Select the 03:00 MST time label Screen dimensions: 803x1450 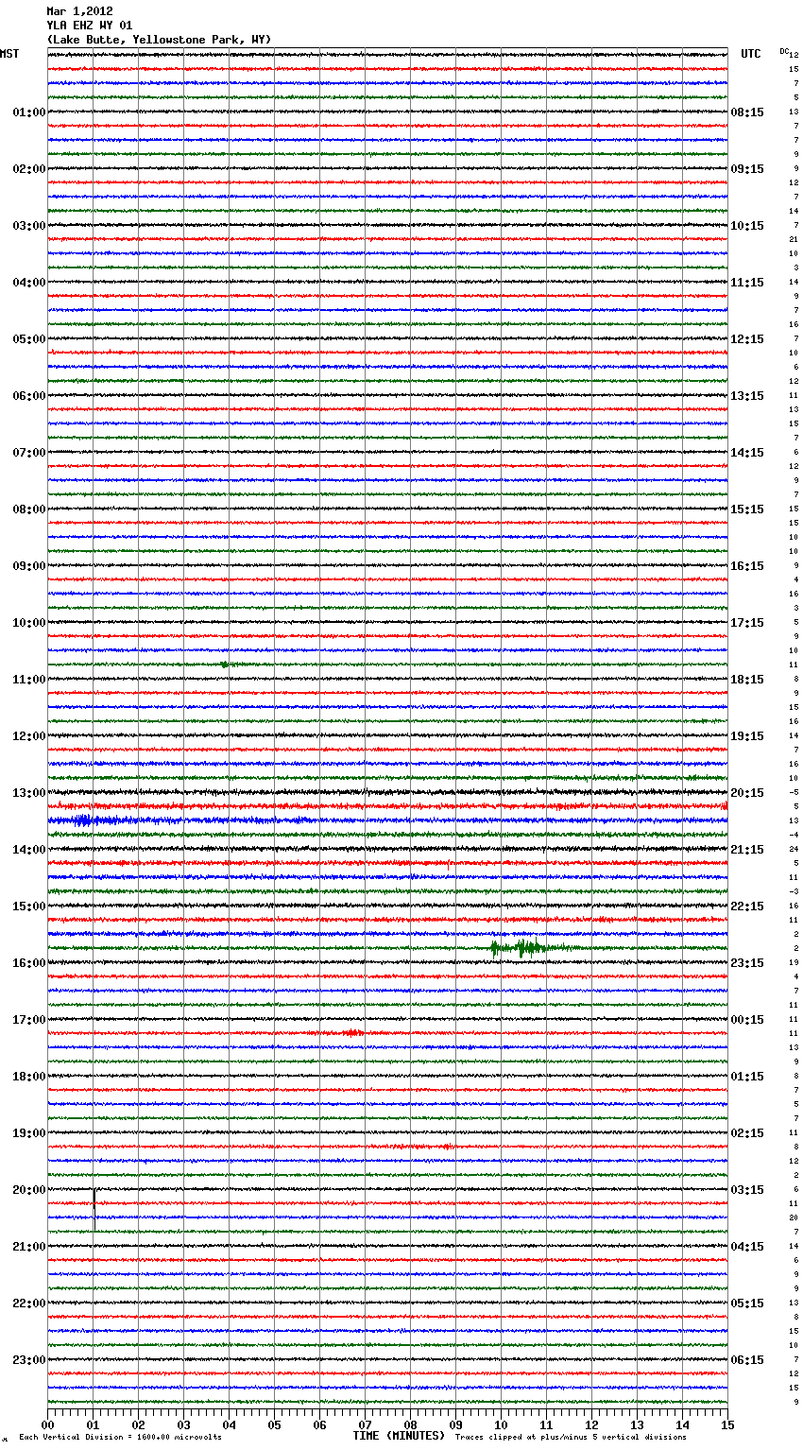click(x=28, y=226)
